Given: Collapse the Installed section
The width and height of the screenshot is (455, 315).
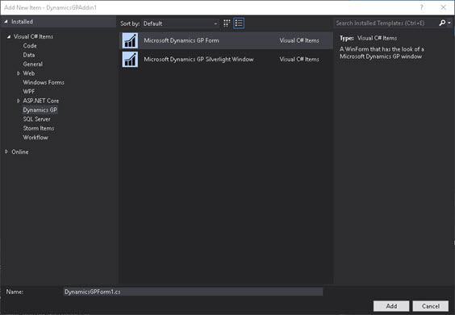Looking at the screenshot, I should coord(6,22).
